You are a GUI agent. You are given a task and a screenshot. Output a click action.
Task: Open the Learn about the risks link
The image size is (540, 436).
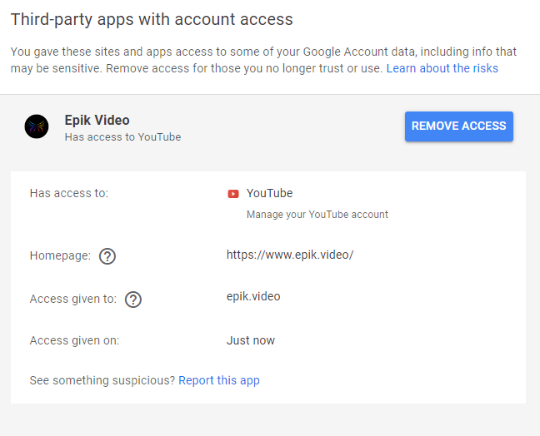[442, 68]
